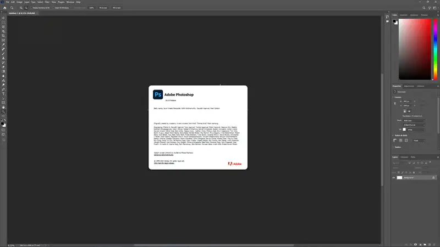Open layer filter Kind dropdown

click(400, 163)
